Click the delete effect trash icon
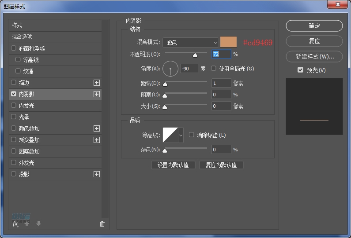 [102, 224]
